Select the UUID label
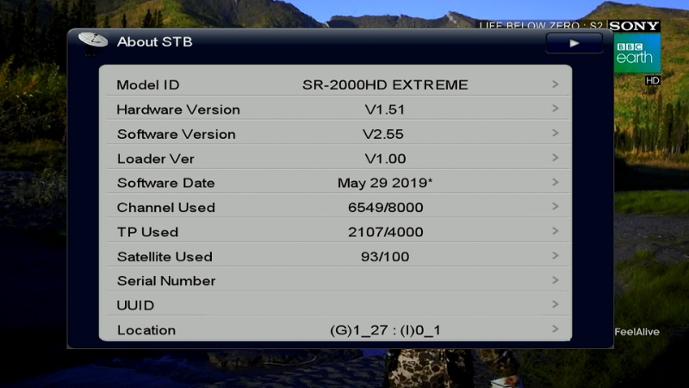The width and height of the screenshot is (689, 388). [x=135, y=305]
